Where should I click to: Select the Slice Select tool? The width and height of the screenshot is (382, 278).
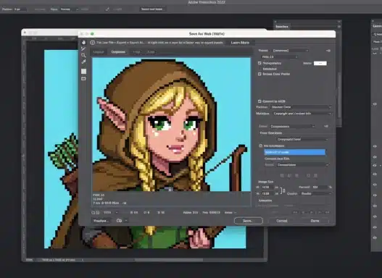(x=83, y=49)
